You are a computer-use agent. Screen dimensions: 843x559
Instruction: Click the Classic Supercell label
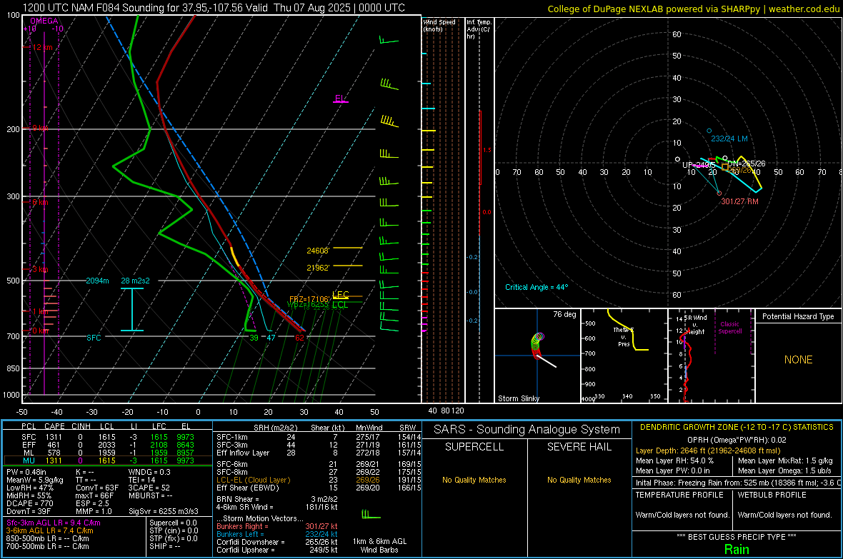click(729, 328)
